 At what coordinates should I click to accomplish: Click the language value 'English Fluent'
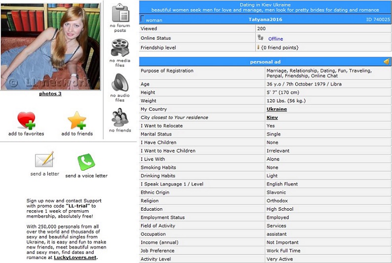282,184
